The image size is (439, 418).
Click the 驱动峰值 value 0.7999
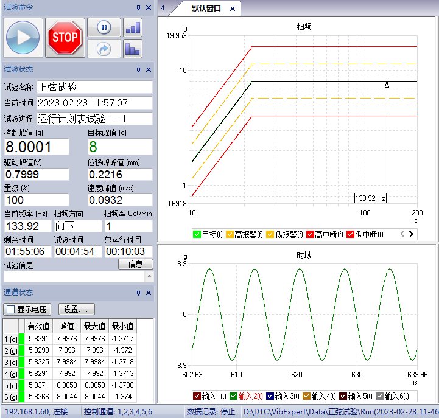pos(37,175)
